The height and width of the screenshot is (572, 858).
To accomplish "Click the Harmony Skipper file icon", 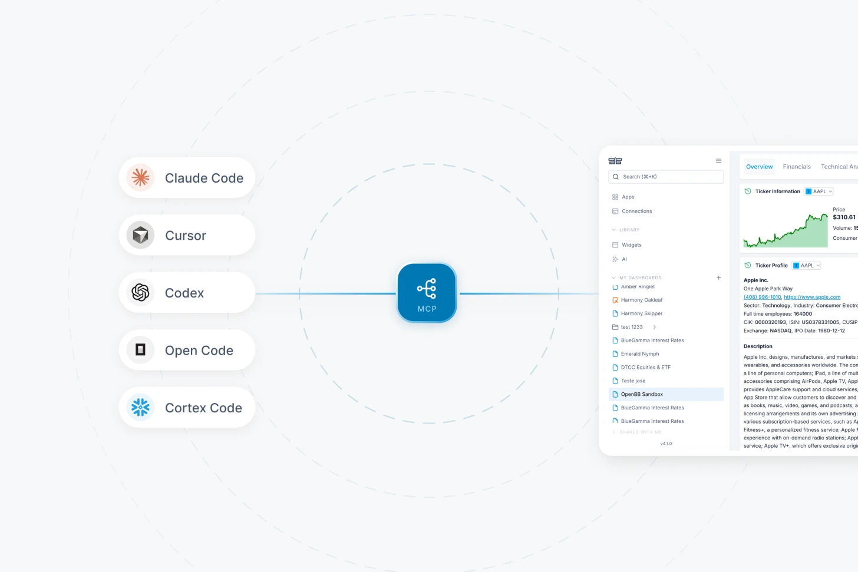I will (615, 313).
